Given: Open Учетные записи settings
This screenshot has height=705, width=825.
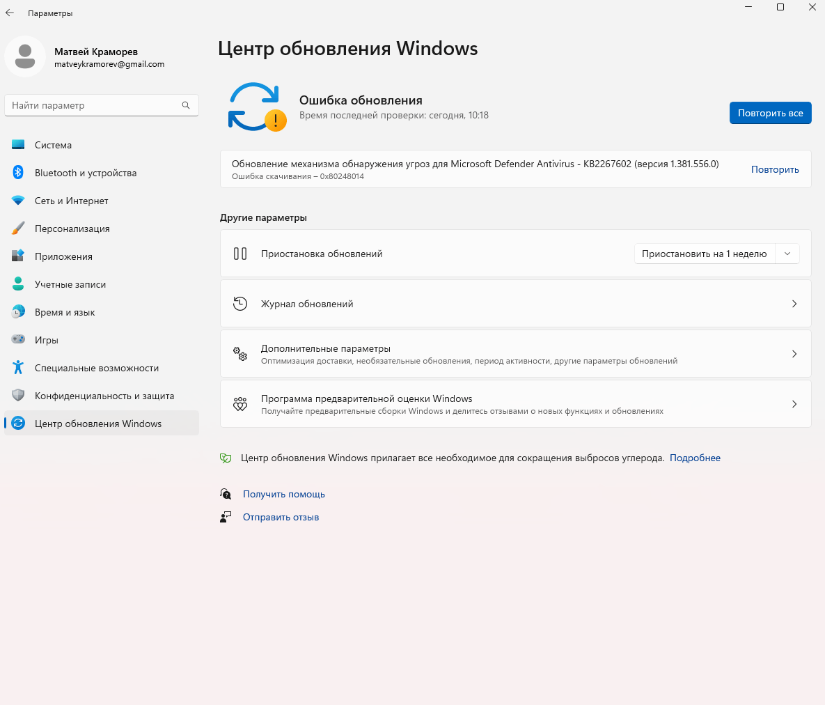Looking at the screenshot, I should (x=19, y=284).
